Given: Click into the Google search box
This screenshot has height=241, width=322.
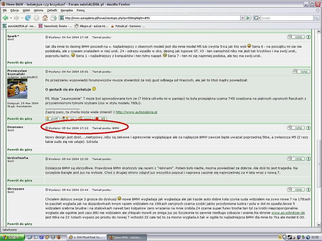Looking at the screenshot, I should [287, 18].
